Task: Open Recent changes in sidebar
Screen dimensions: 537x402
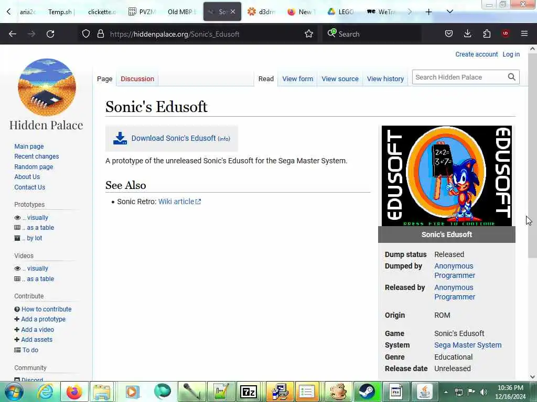Action: (37, 157)
